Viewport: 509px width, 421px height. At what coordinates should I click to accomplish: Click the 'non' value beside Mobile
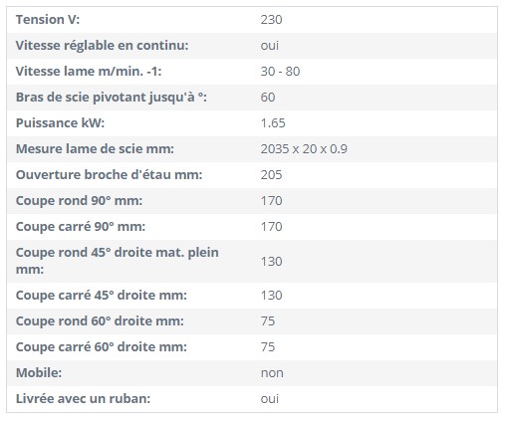[272, 373]
